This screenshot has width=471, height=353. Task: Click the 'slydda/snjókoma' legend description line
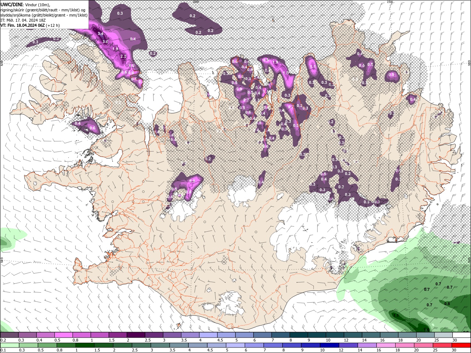44,15
